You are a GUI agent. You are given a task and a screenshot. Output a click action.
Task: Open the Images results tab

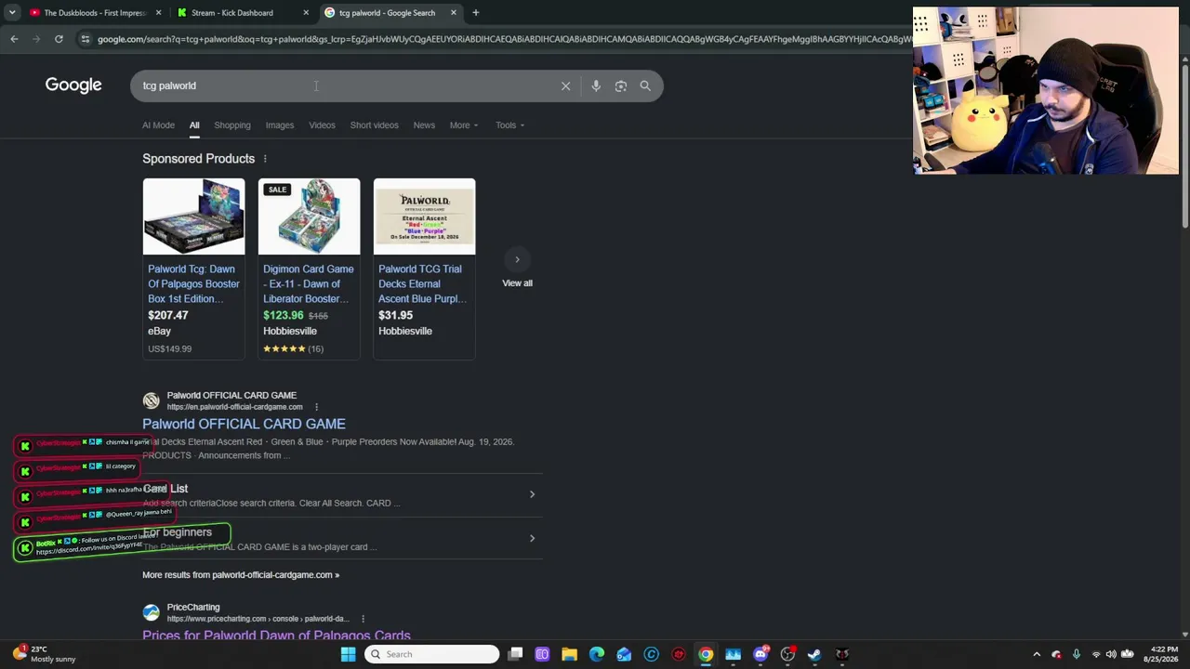click(x=280, y=125)
